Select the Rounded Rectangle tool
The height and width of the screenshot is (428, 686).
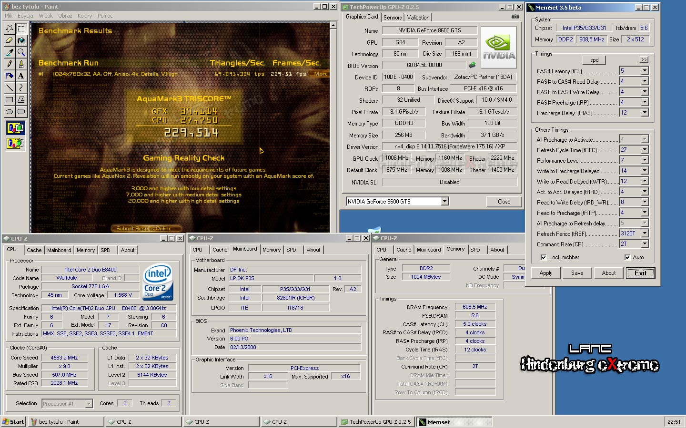click(x=21, y=112)
